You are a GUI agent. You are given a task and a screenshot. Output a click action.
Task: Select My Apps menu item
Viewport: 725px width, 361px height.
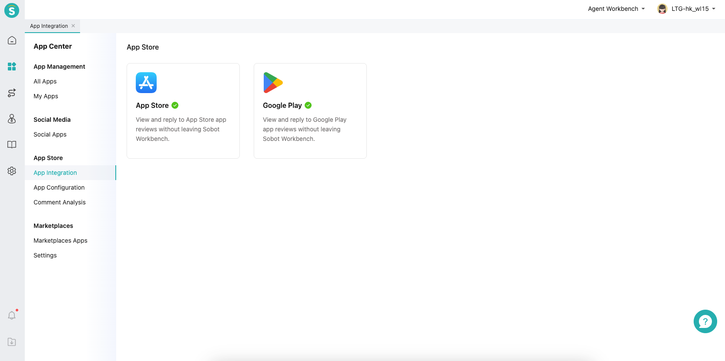tap(46, 96)
